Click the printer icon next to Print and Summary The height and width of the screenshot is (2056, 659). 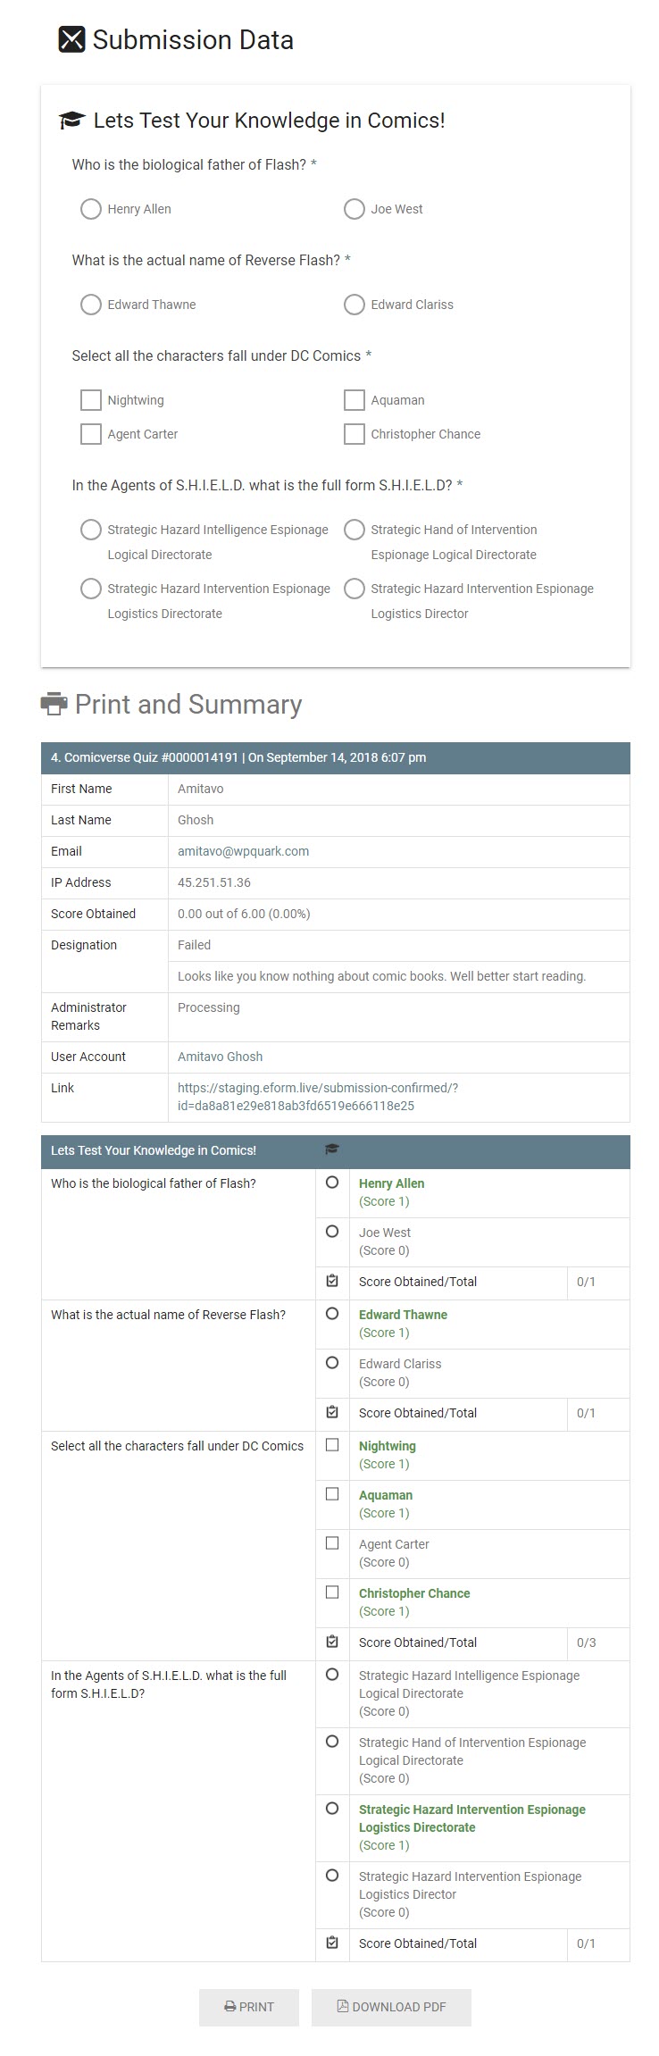(54, 704)
